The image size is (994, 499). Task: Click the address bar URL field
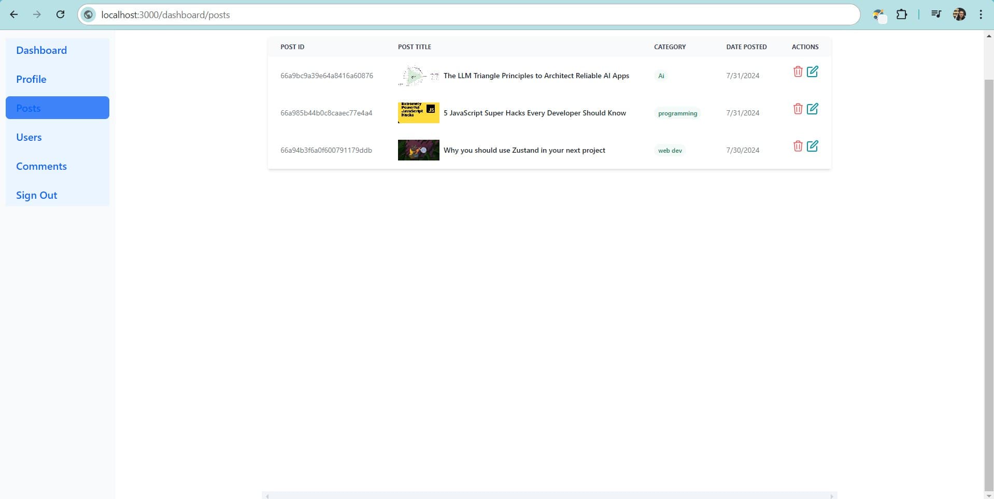coord(466,14)
